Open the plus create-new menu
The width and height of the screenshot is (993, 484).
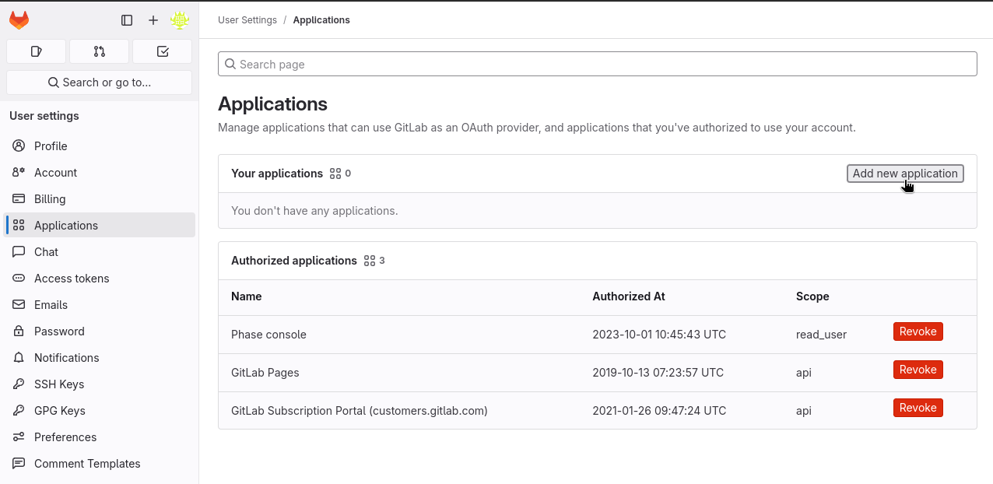153,20
